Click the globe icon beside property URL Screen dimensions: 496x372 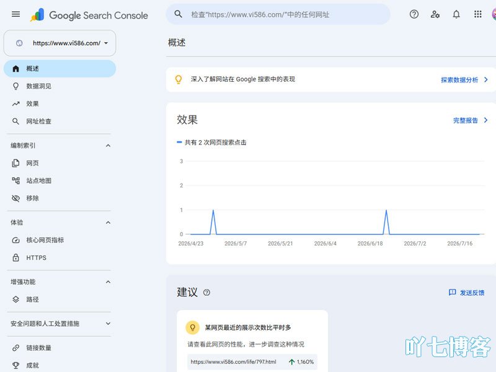pos(19,43)
